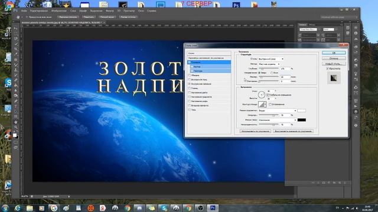Open the Фильтр menu

(110, 11)
